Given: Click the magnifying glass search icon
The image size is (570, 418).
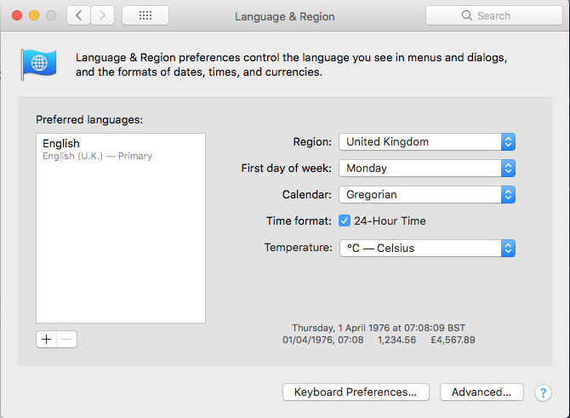Looking at the screenshot, I should tap(467, 15).
